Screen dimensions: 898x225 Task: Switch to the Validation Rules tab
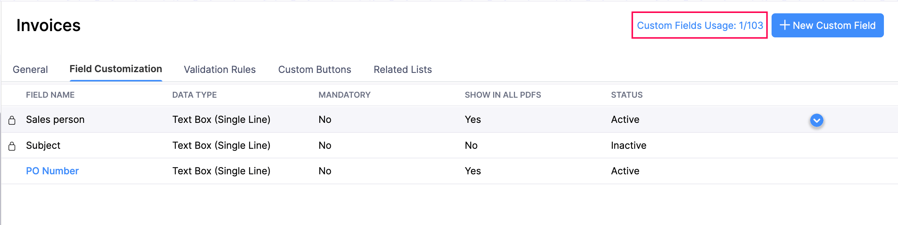point(219,69)
